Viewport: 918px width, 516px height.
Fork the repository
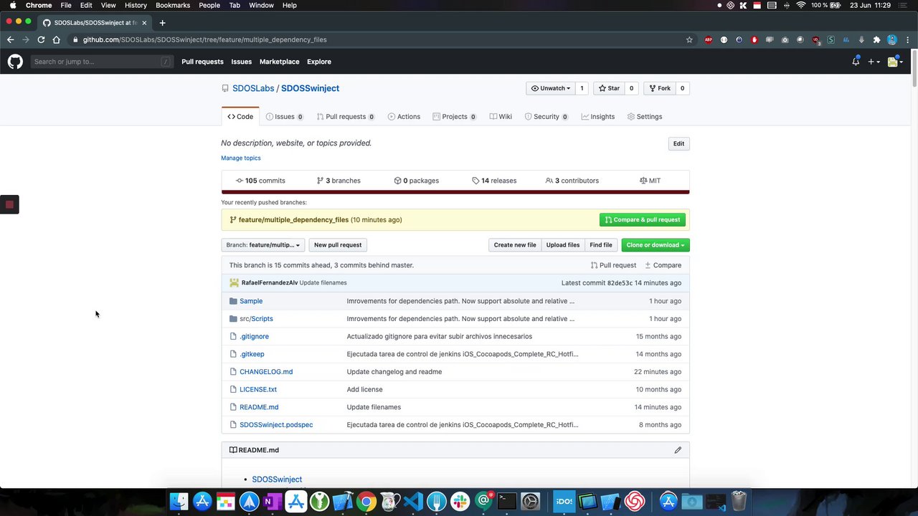(660, 89)
